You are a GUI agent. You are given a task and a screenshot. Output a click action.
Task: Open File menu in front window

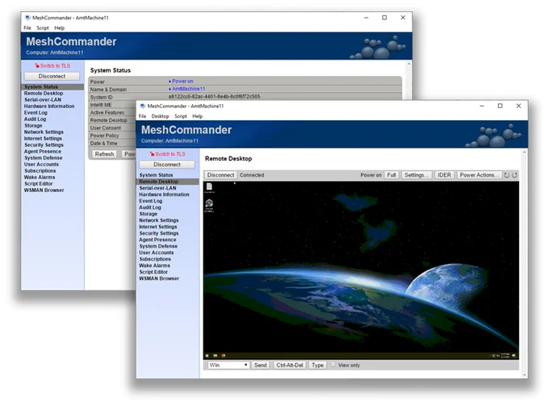[x=143, y=116]
